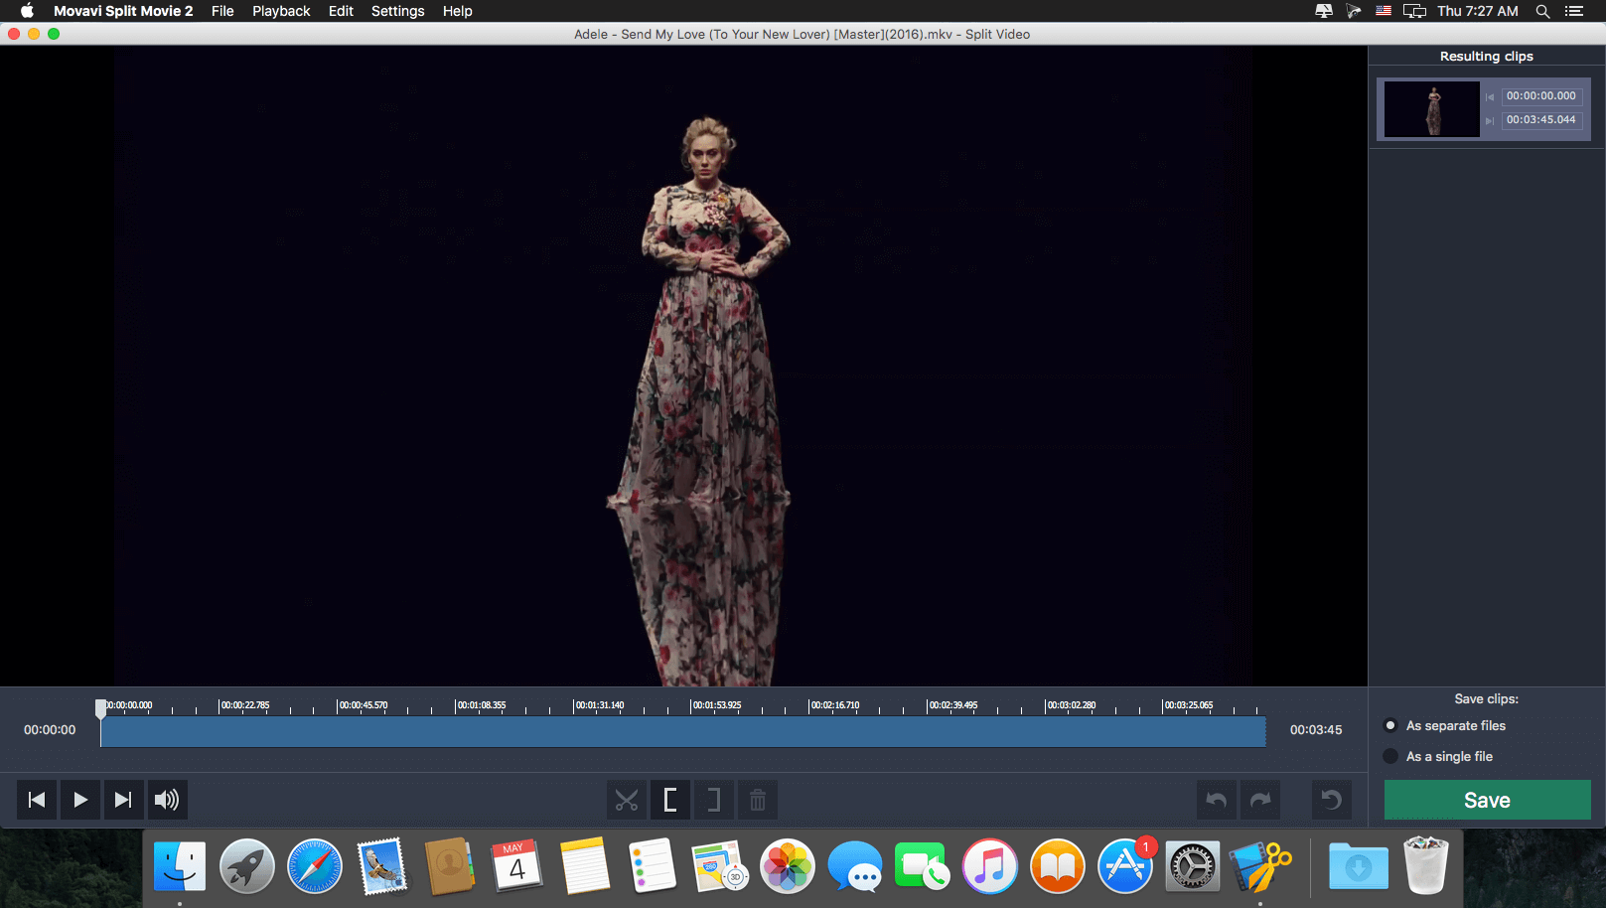Open Messages from the Dock
Viewport: 1606px width, 908px height.
coord(855,866)
